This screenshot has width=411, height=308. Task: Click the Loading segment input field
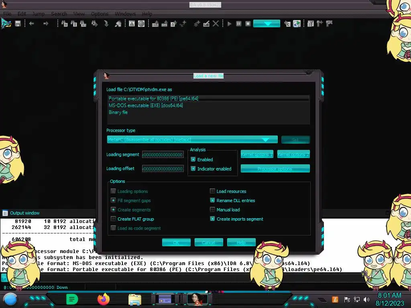(x=163, y=154)
